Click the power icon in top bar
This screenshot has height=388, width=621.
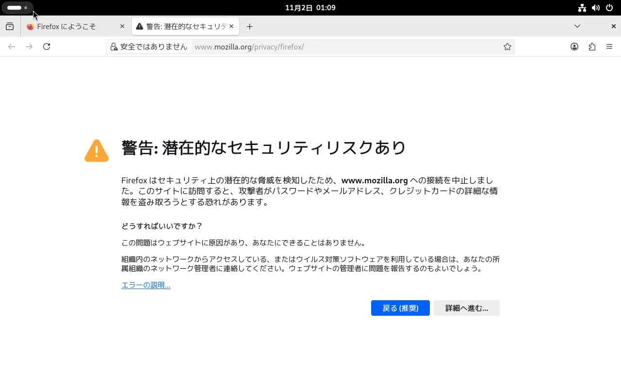pos(609,8)
